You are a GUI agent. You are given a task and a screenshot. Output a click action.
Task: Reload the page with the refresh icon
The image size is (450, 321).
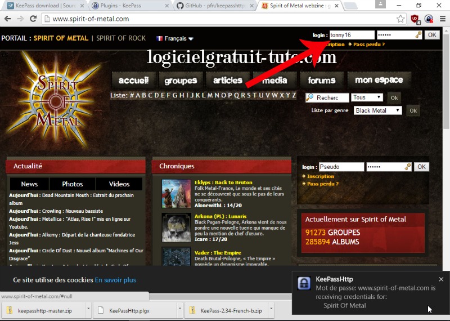click(33, 19)
